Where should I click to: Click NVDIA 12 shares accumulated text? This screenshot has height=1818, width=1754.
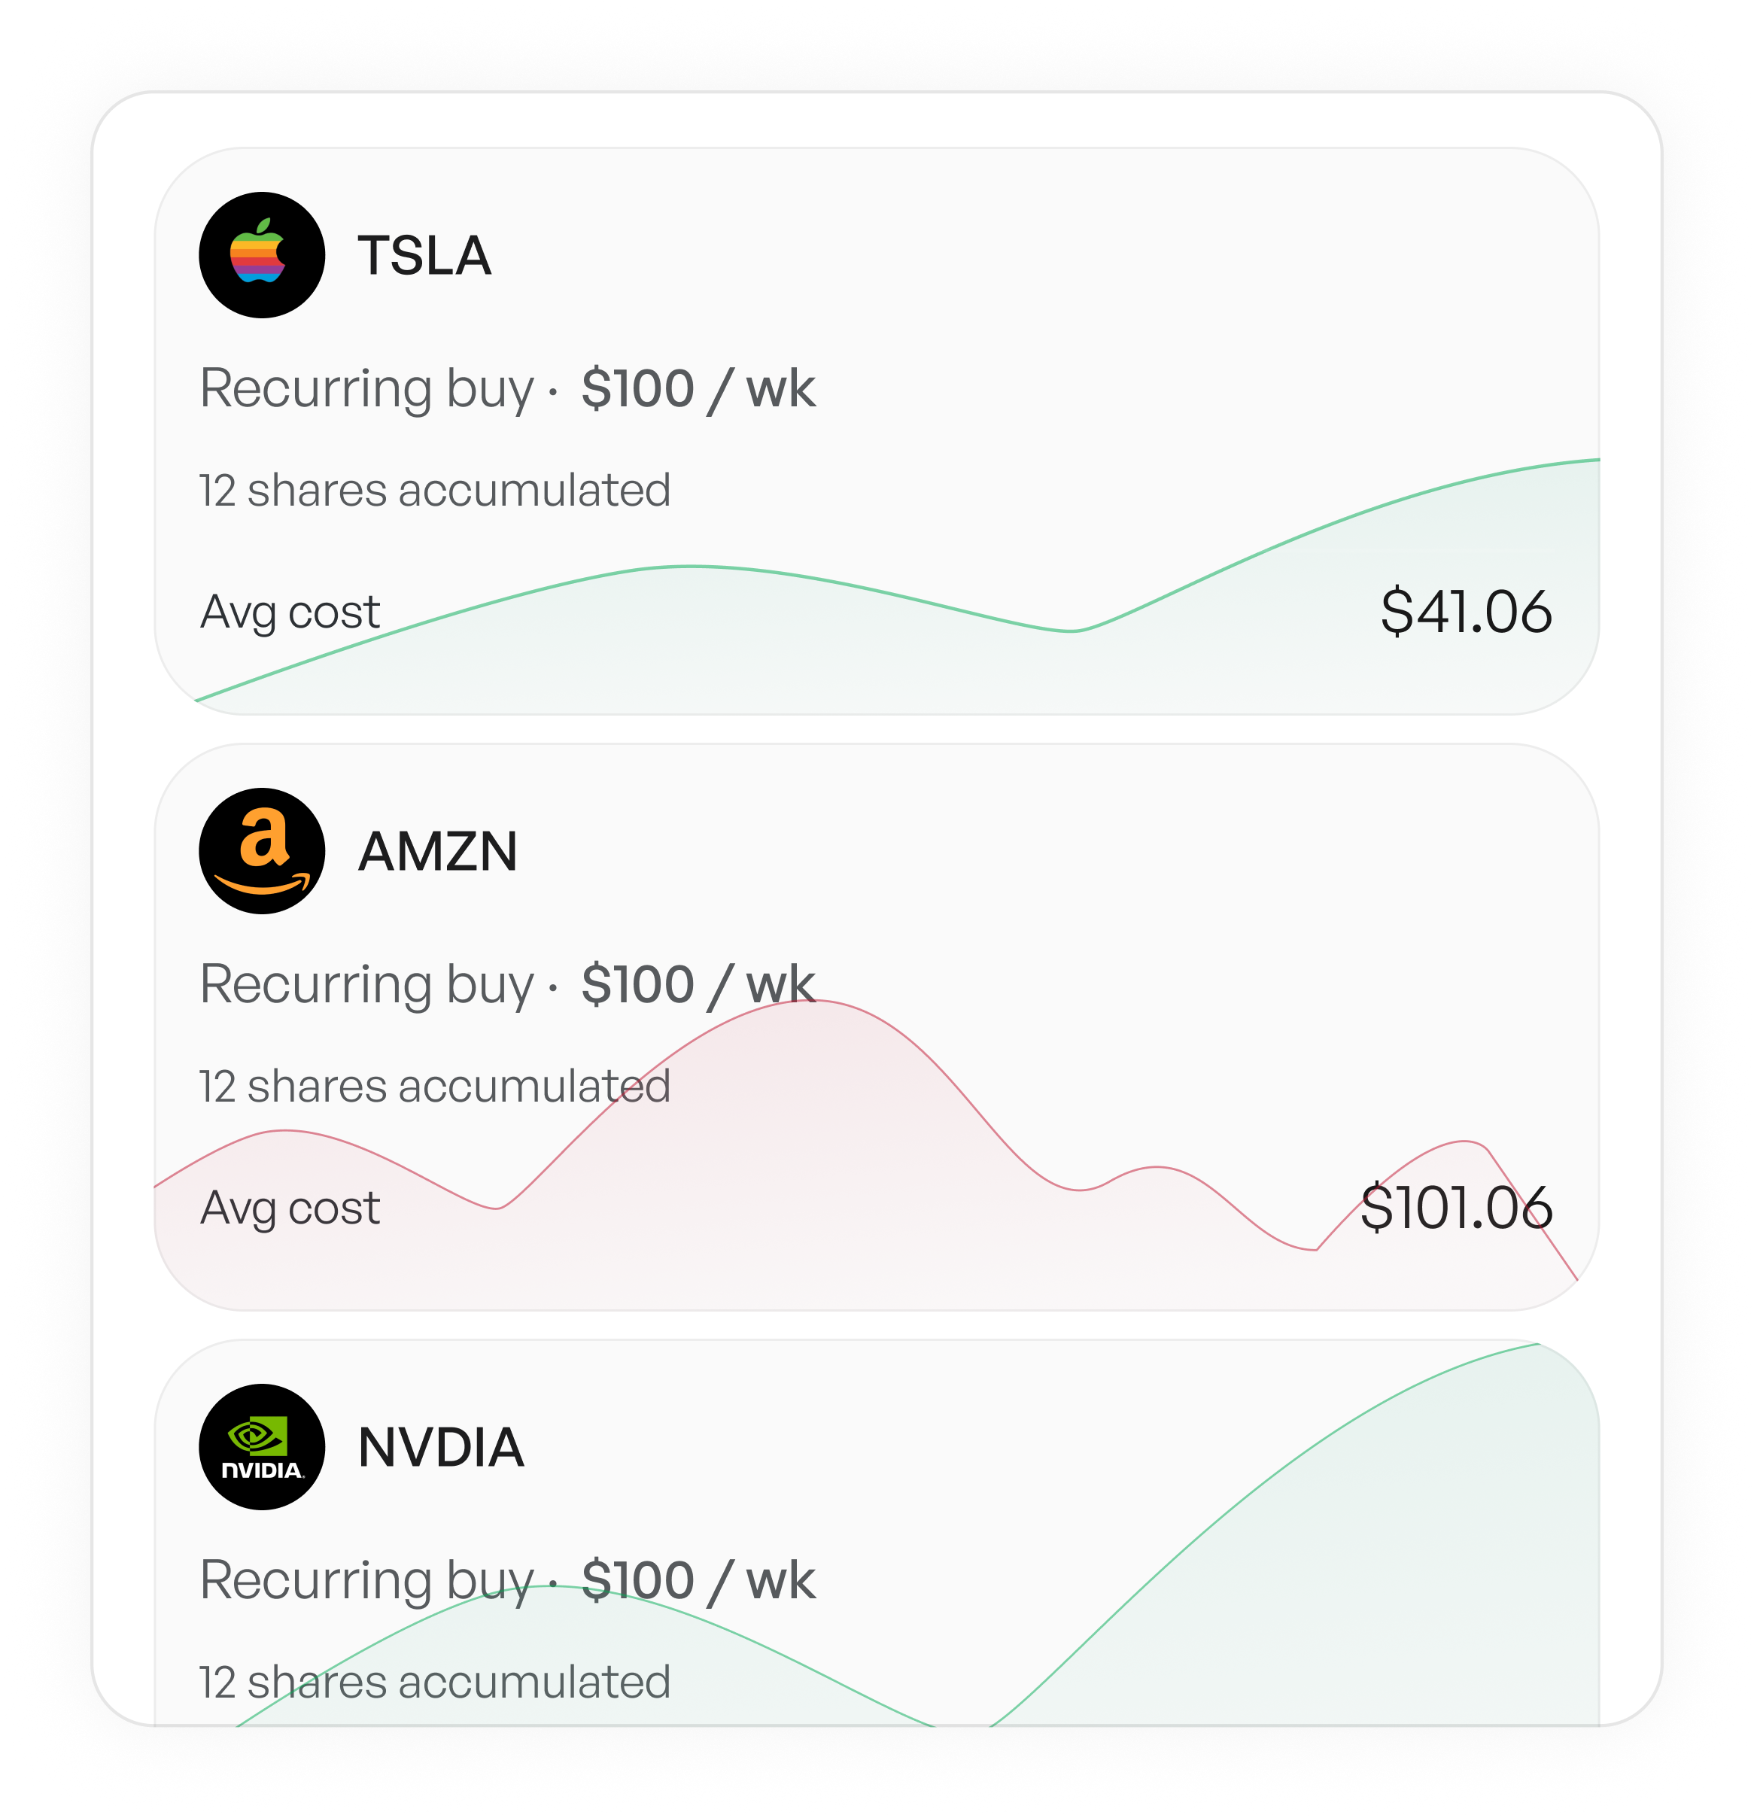[x=434, y=1681]
